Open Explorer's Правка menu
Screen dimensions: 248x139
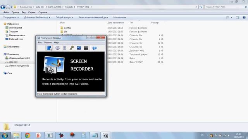tap(15, 12)
